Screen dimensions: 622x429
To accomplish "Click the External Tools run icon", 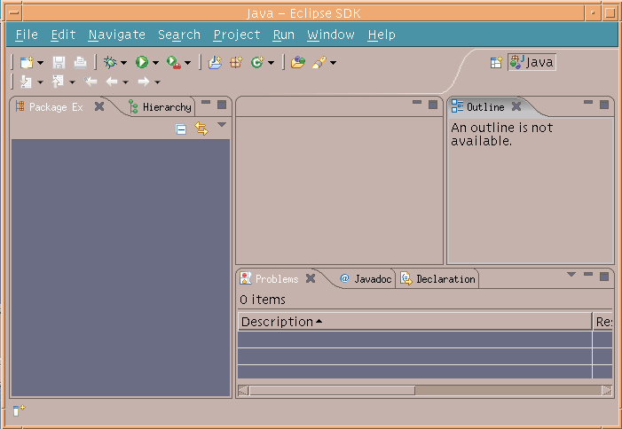I will (174, 63).
